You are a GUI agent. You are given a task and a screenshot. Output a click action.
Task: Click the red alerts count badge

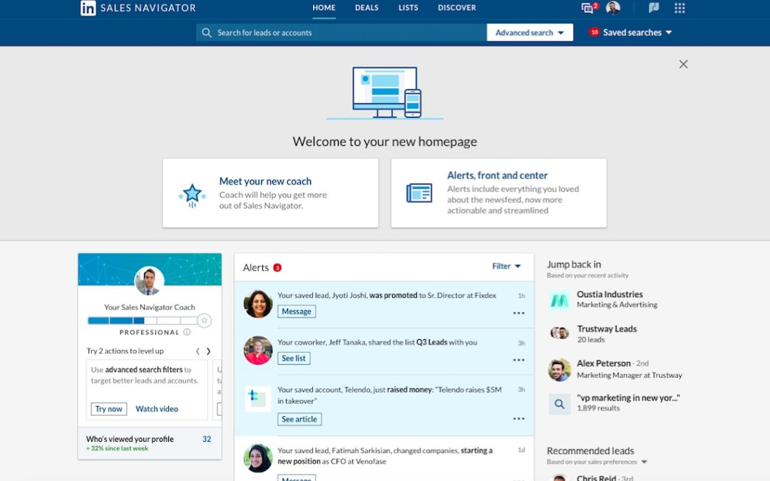click(277, 267)
